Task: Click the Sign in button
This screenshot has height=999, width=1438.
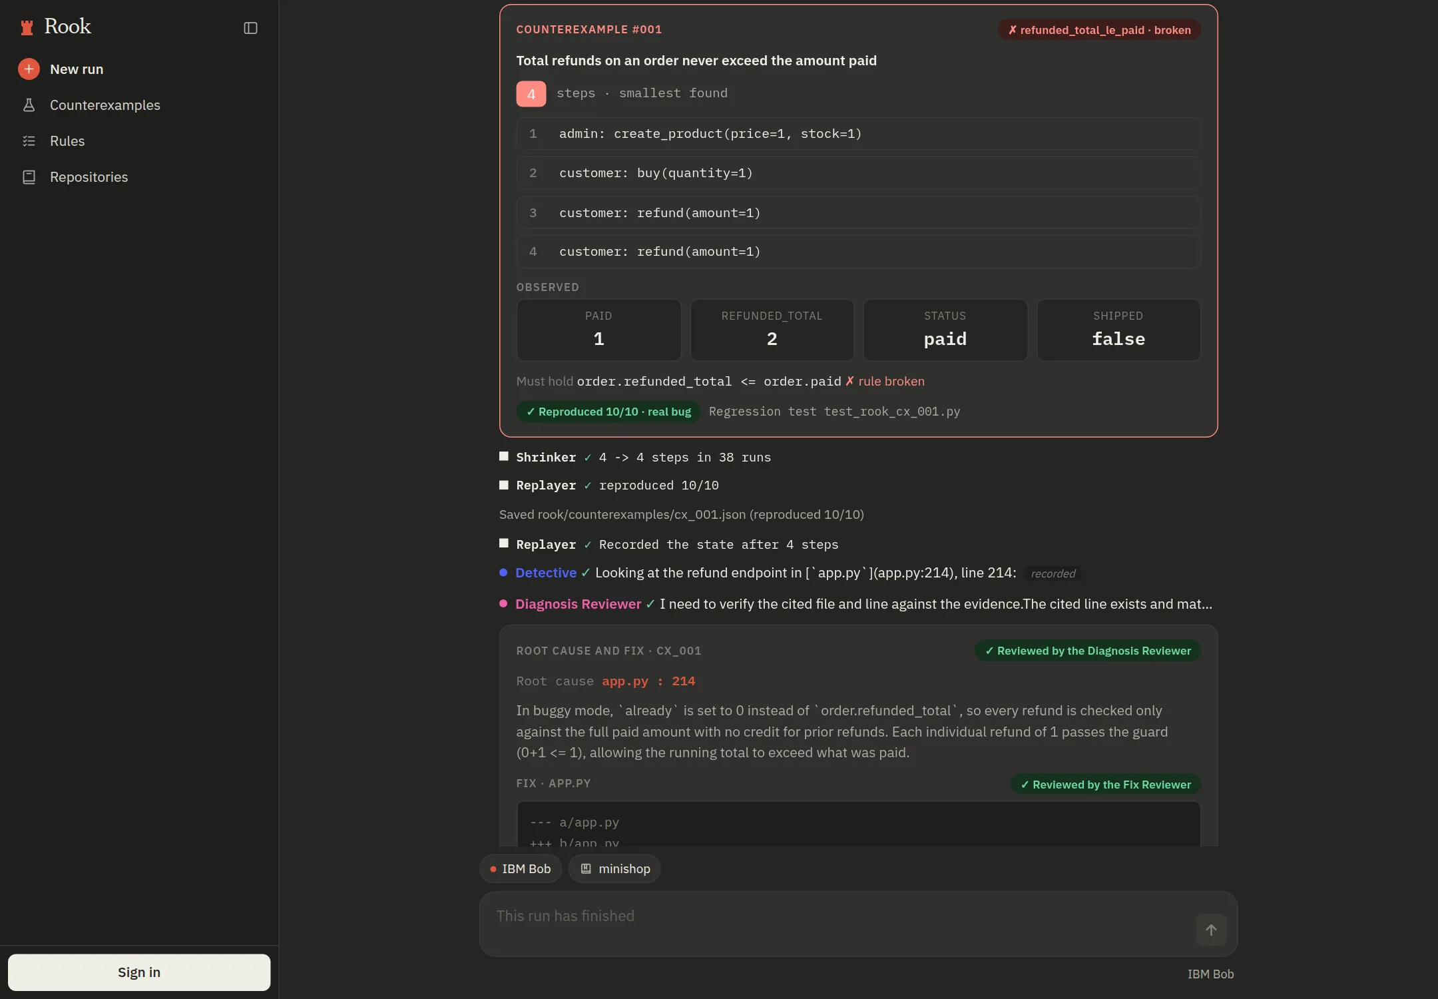Action: pos(139,972)
